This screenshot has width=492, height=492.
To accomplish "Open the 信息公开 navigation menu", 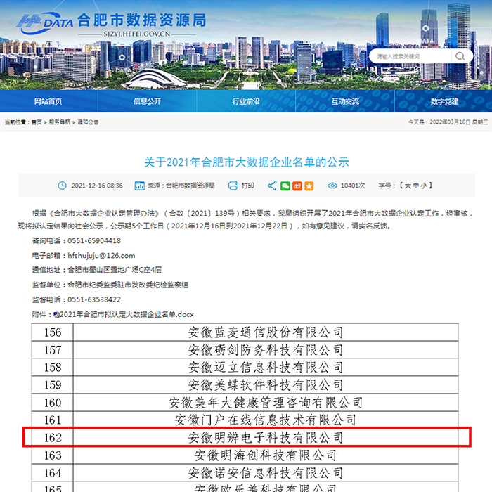I will pyautogui.click(x=147, y=101).
